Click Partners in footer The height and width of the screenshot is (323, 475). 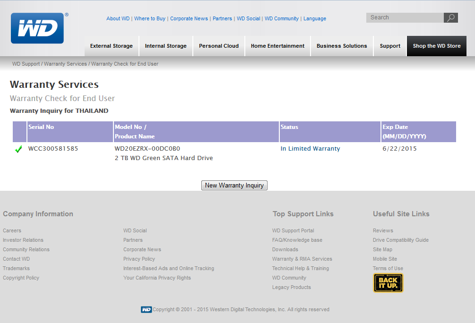pos(133,240)
